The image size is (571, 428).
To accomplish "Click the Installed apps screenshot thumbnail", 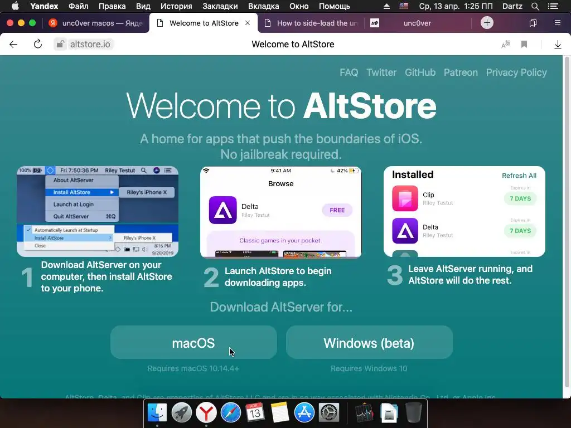I will point(464,211).
